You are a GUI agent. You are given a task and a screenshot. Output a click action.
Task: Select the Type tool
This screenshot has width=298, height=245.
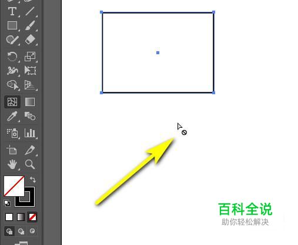[12, 11]
